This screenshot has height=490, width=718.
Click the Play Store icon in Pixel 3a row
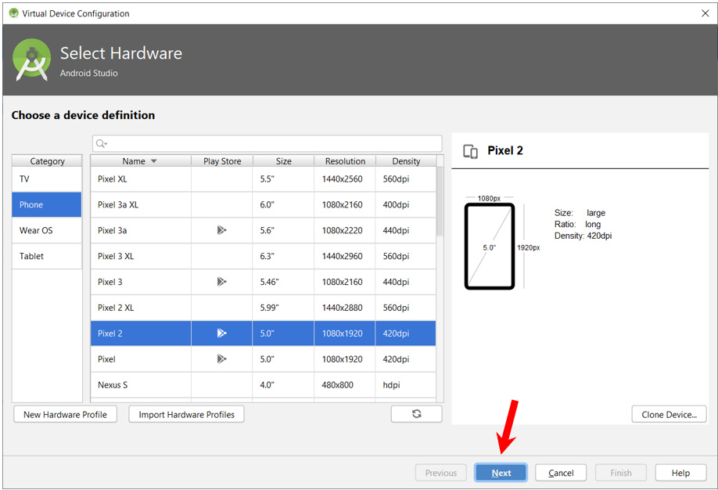click(222, 230)
